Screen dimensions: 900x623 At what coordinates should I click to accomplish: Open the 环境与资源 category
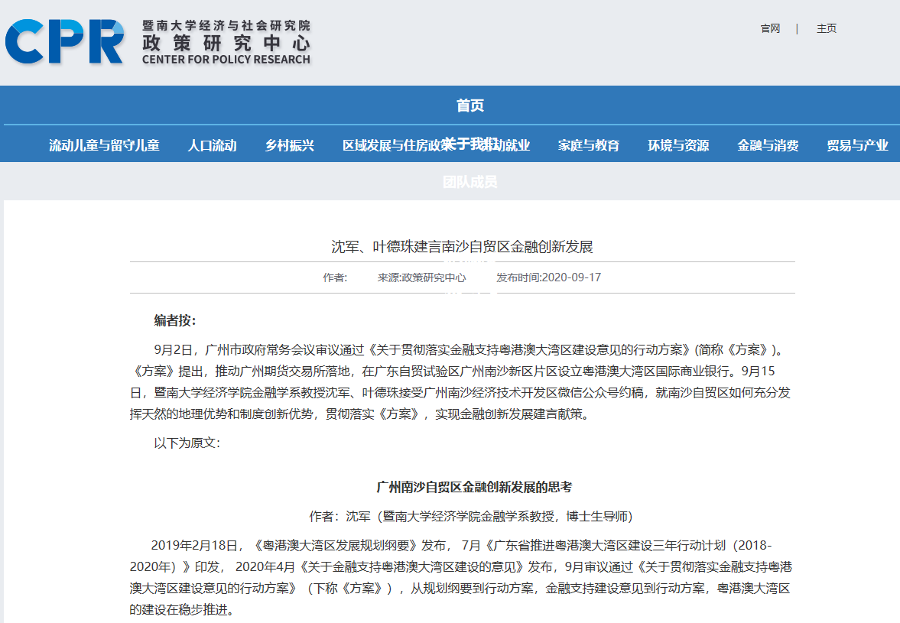point(678,146)
